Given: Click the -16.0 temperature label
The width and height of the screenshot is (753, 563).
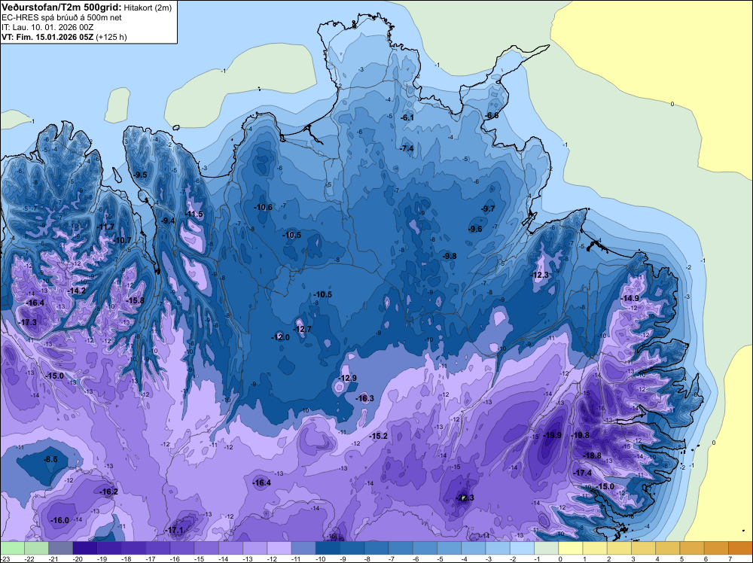Looking at the screenshot, I should 60,520.
